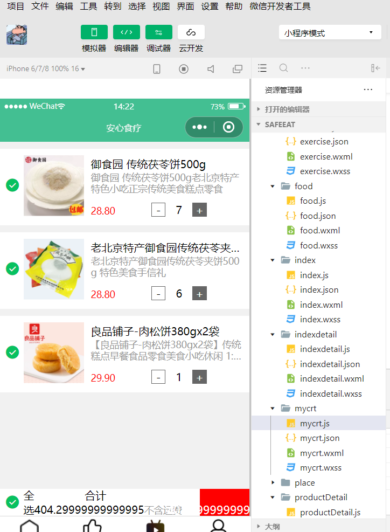This screenshot has height=532, width=390.
Task: Click the phone rotate device icon
Action: 157,69
